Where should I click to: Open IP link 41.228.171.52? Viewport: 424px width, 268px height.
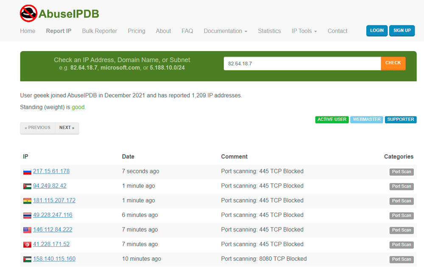[51, 244]
